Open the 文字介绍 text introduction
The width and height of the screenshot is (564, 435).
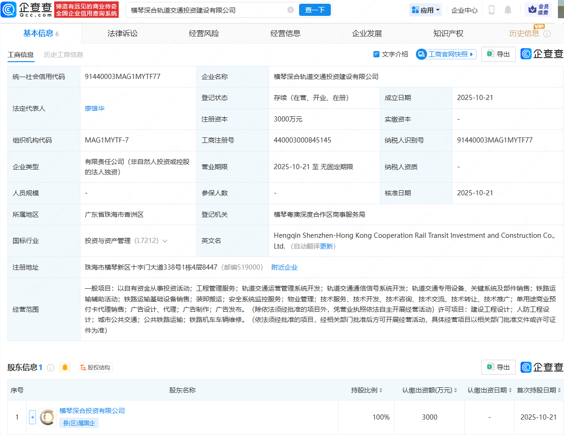point(391,54)
